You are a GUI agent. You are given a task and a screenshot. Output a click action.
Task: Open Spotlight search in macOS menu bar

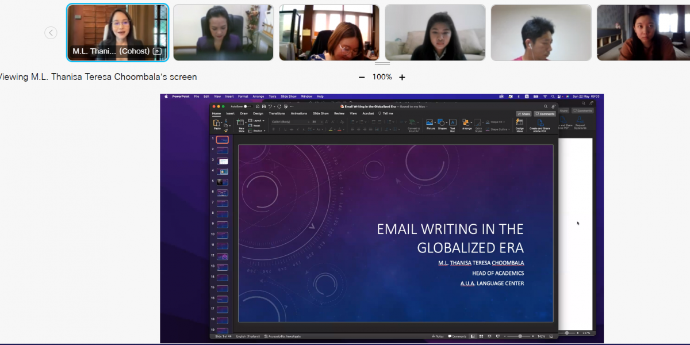pyautogui.click(x=553, y=97)
